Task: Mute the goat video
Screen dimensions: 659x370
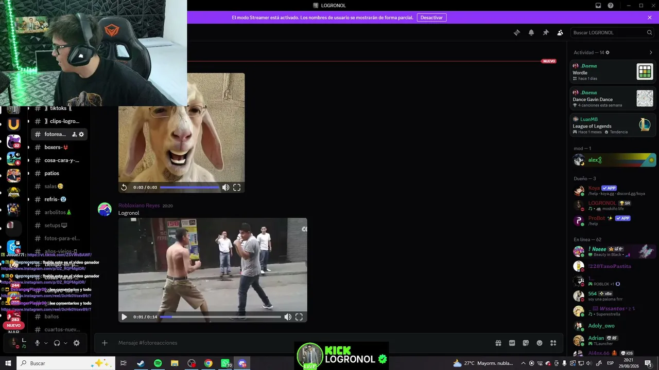Action: 226,188
